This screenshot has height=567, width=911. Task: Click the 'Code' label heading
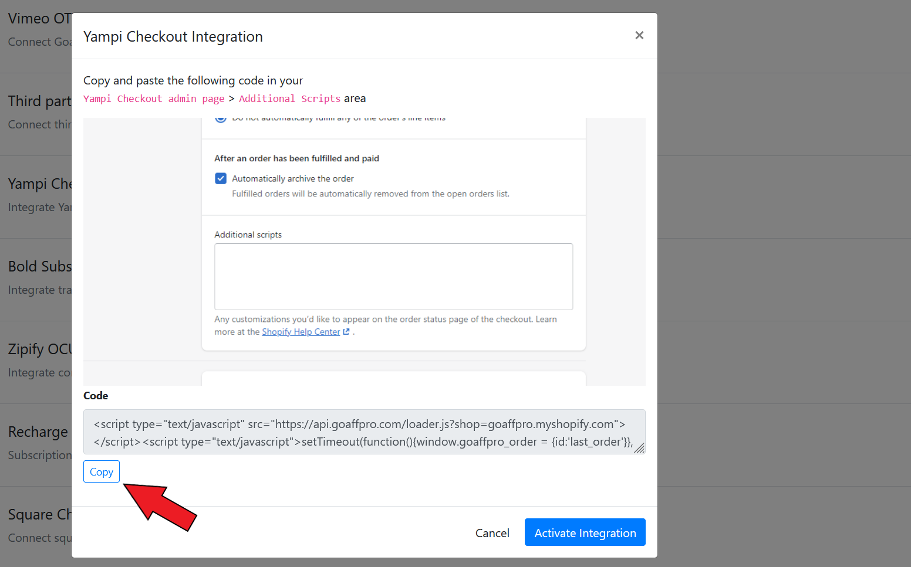click(x=96, y=396)
